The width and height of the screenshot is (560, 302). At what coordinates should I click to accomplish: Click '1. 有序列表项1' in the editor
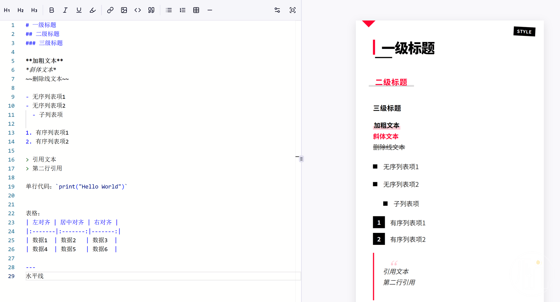click(x=47, y=133)
